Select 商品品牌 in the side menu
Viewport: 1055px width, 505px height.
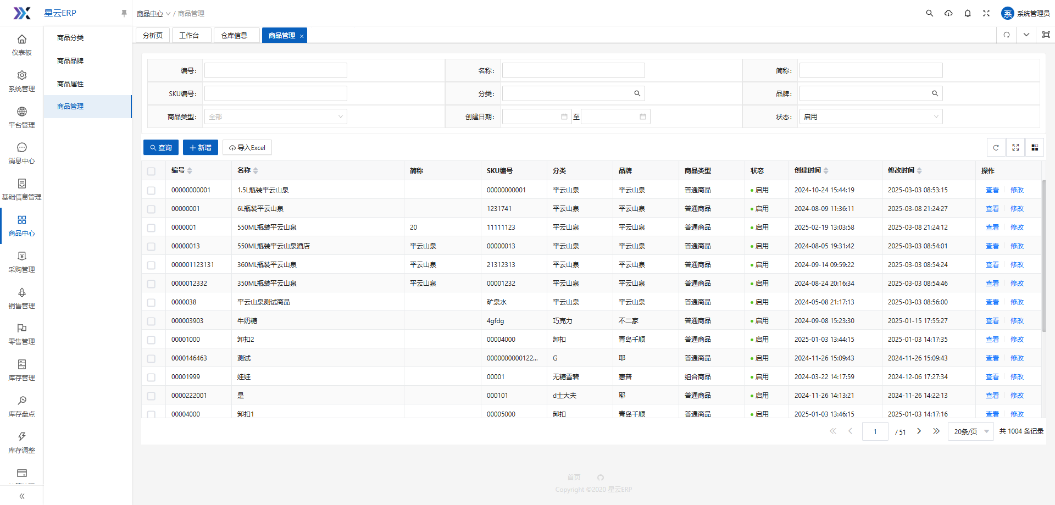(70, 61)
